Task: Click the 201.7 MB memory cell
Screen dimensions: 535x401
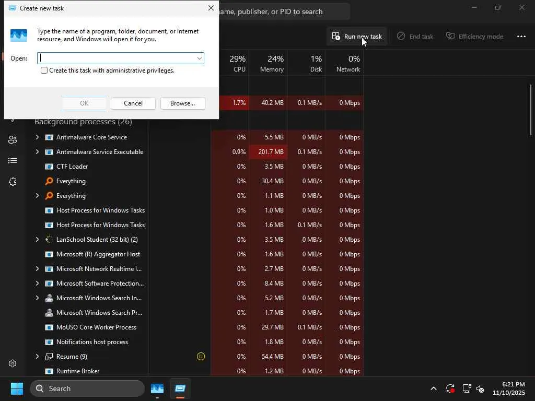Action: coord(268,152)
